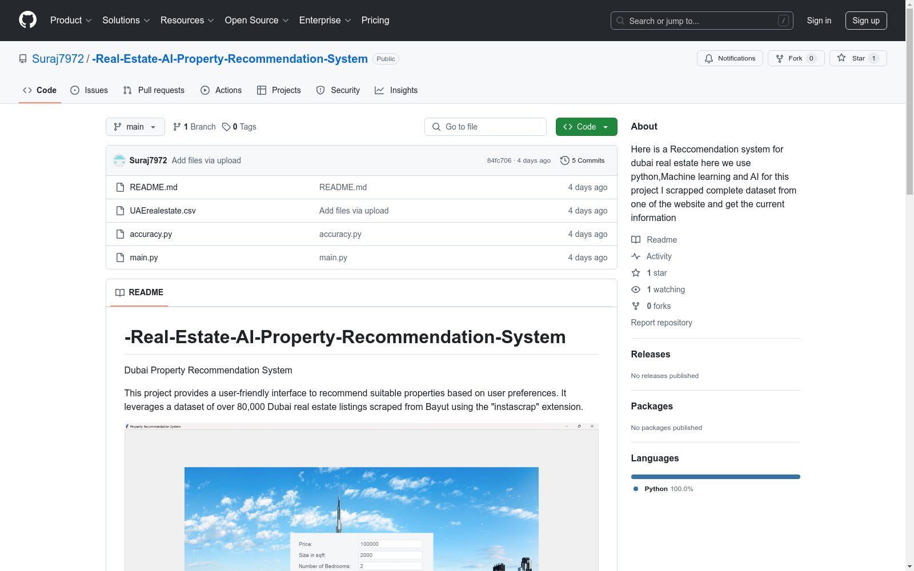Open the UAErealestate.csv file
The width and height of the screenshot is (914, 571).
(163, 211)
